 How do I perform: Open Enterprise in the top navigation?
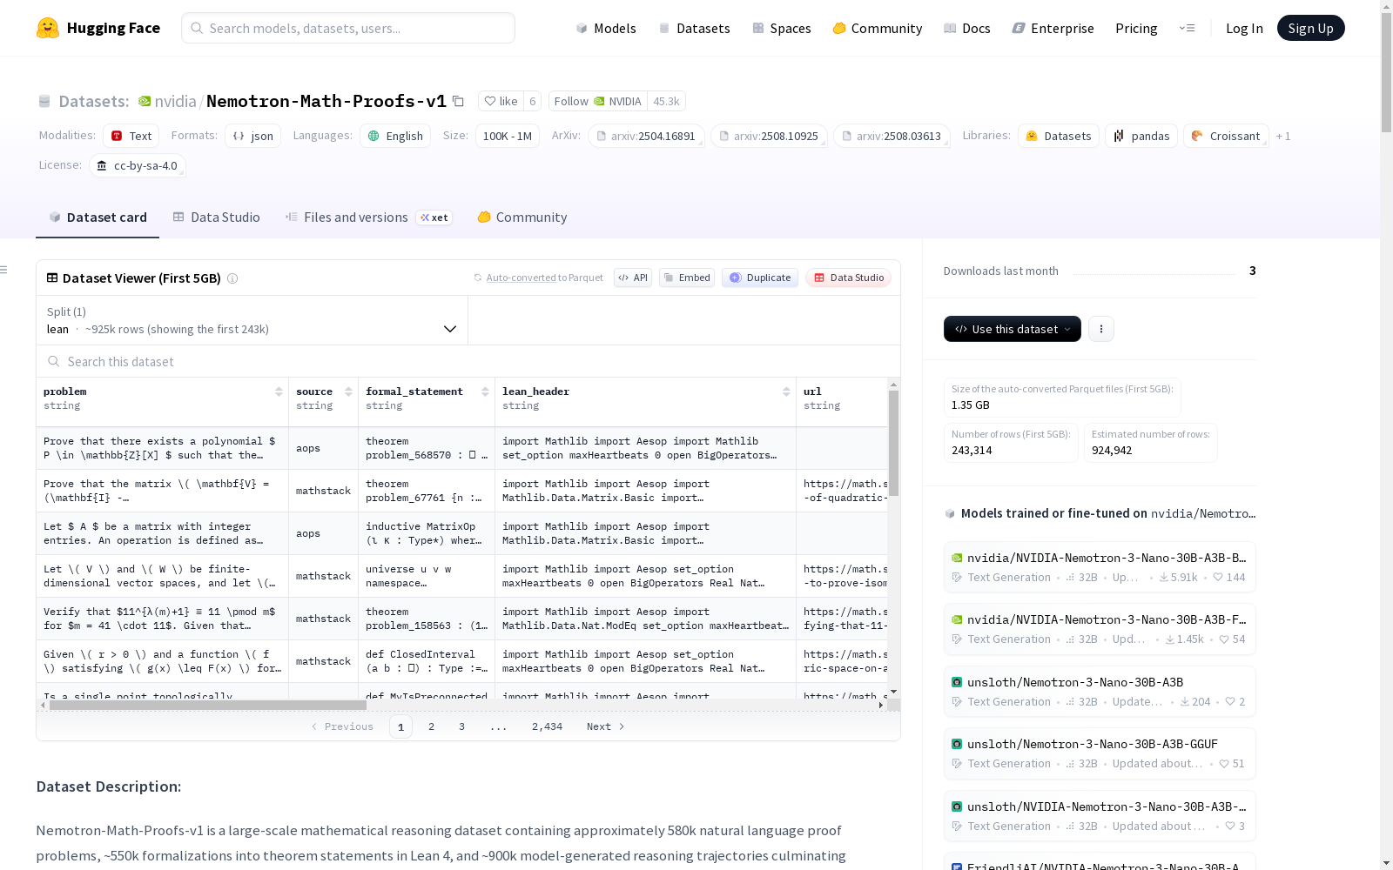(1053, 28)
